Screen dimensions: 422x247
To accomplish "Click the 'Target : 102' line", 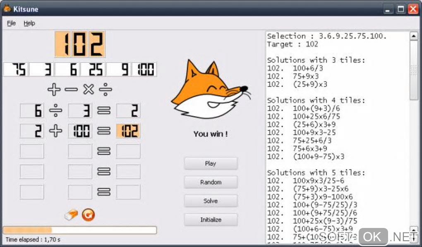I will pos(293,44).
